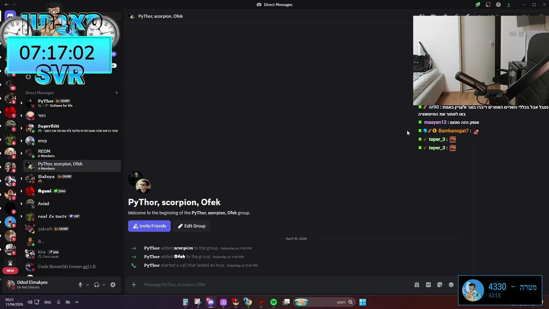
Task: Open the gift icon in message bar
Action: click(x=416, y=285)
